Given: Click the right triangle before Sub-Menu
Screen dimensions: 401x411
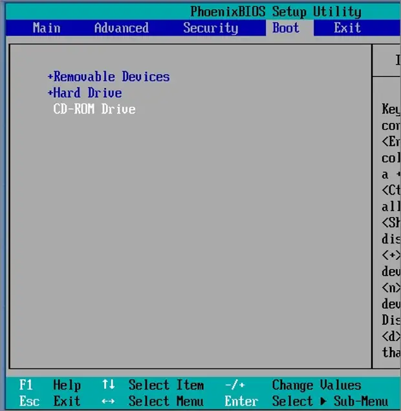Looking at the screenshot, I should click(323, 401).
